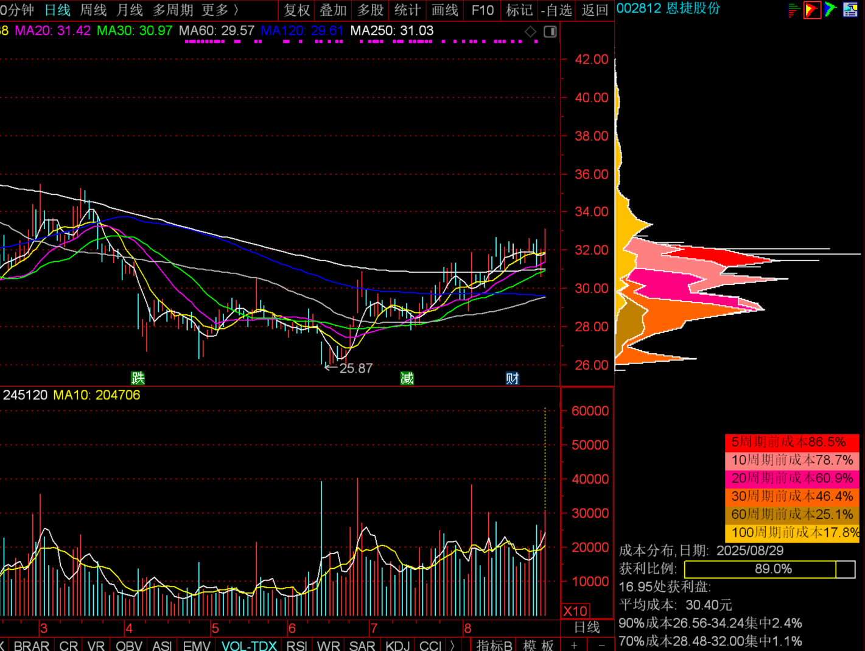The image size is (865, 651).
Task: Open the 统计 statistics tool
Action: (407, 10)
